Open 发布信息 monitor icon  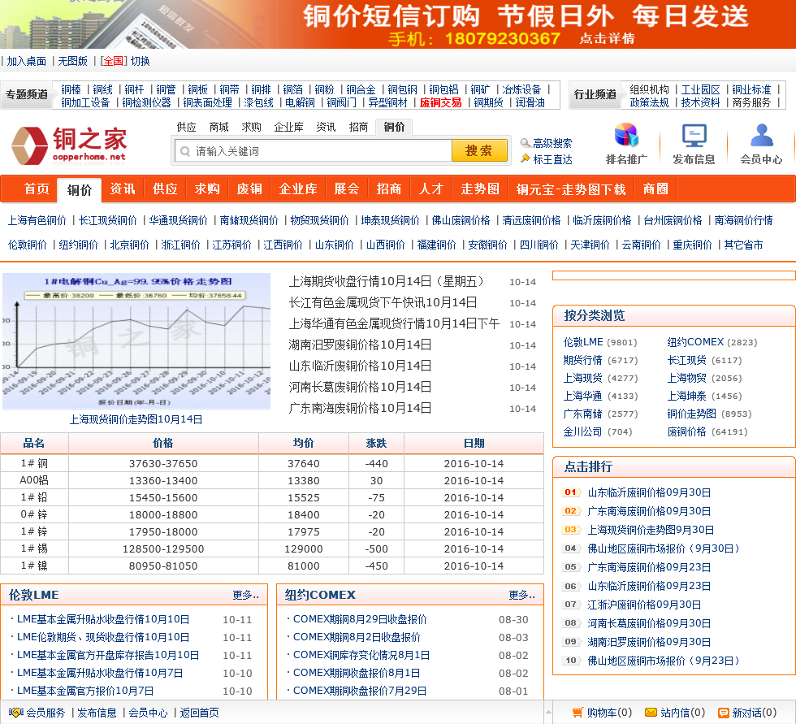point(694,136)
